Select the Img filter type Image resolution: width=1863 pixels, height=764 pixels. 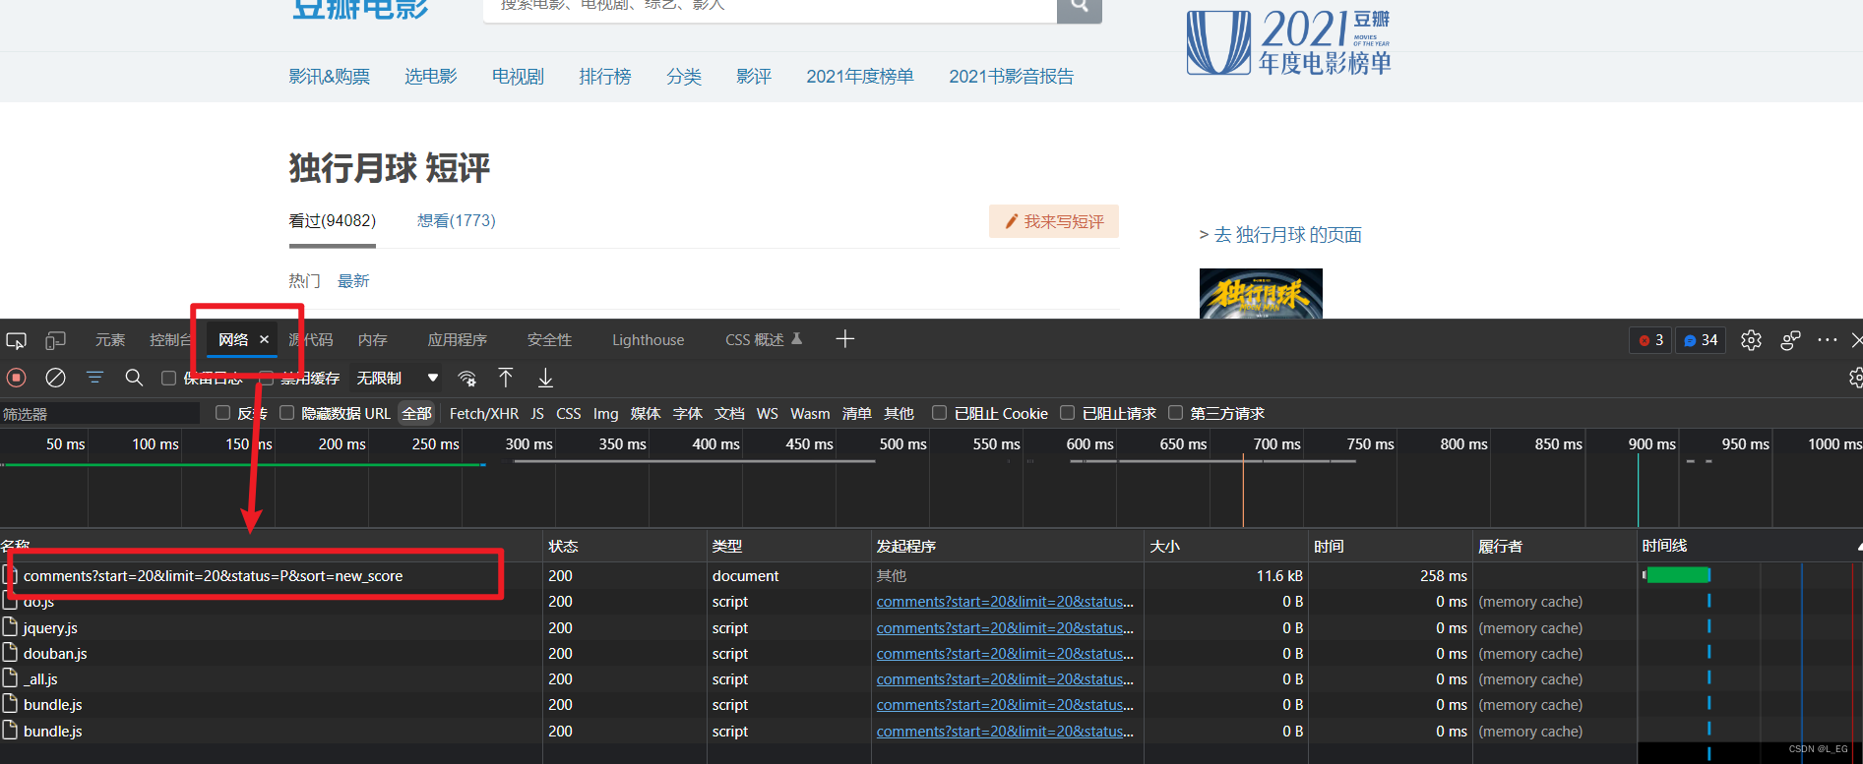pos(606,414)
